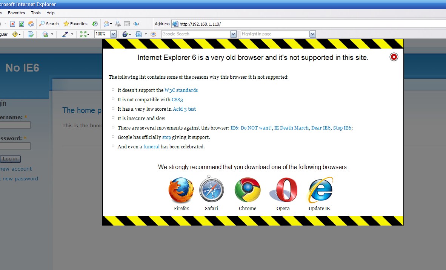Click the Stop page loading icon
Viewport: 446px width, 270px height.
tap(12, 24)
